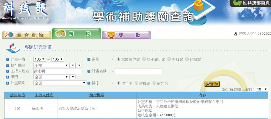Click the magnifier globe icon on 綜合查詢 tab

point(10,35)
